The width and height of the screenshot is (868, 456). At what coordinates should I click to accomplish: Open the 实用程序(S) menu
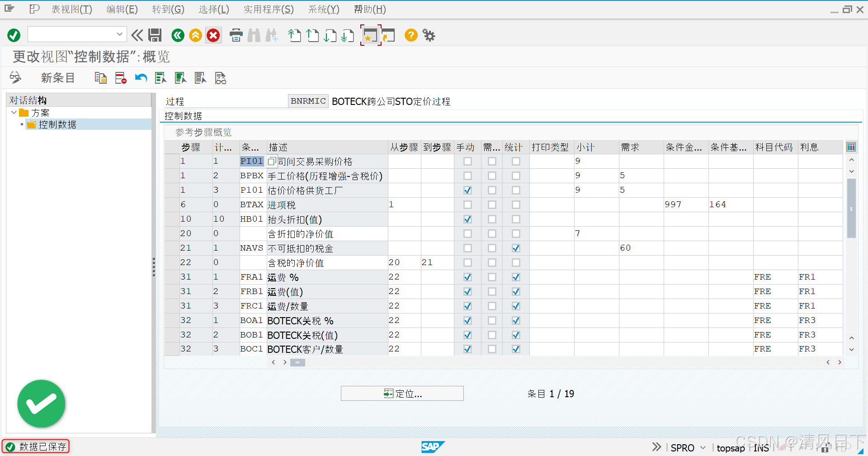[x=269, y=9]
